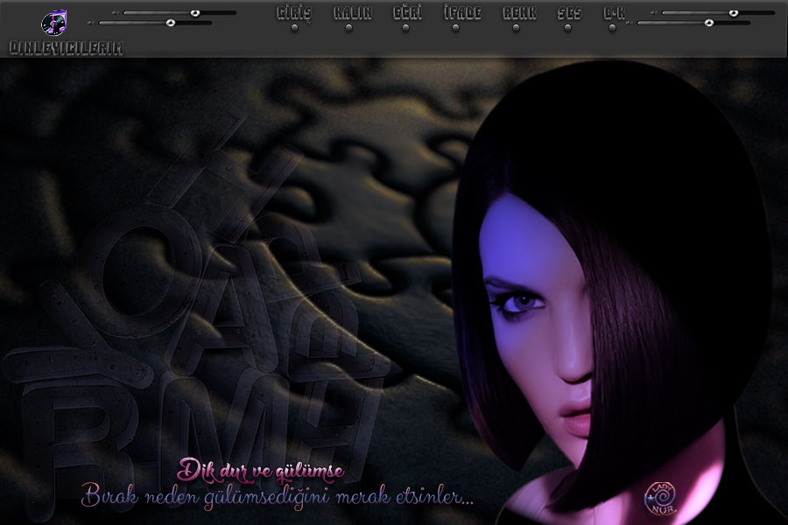Viewport: 788px width, 525px height.
Task: Click the upper-right slider handle
Action: tap(734, 13)
